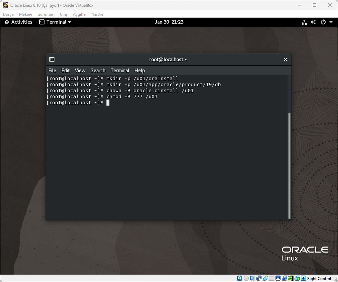
Task: Close the root@localhost terminal window
Action: click(286, 60)
